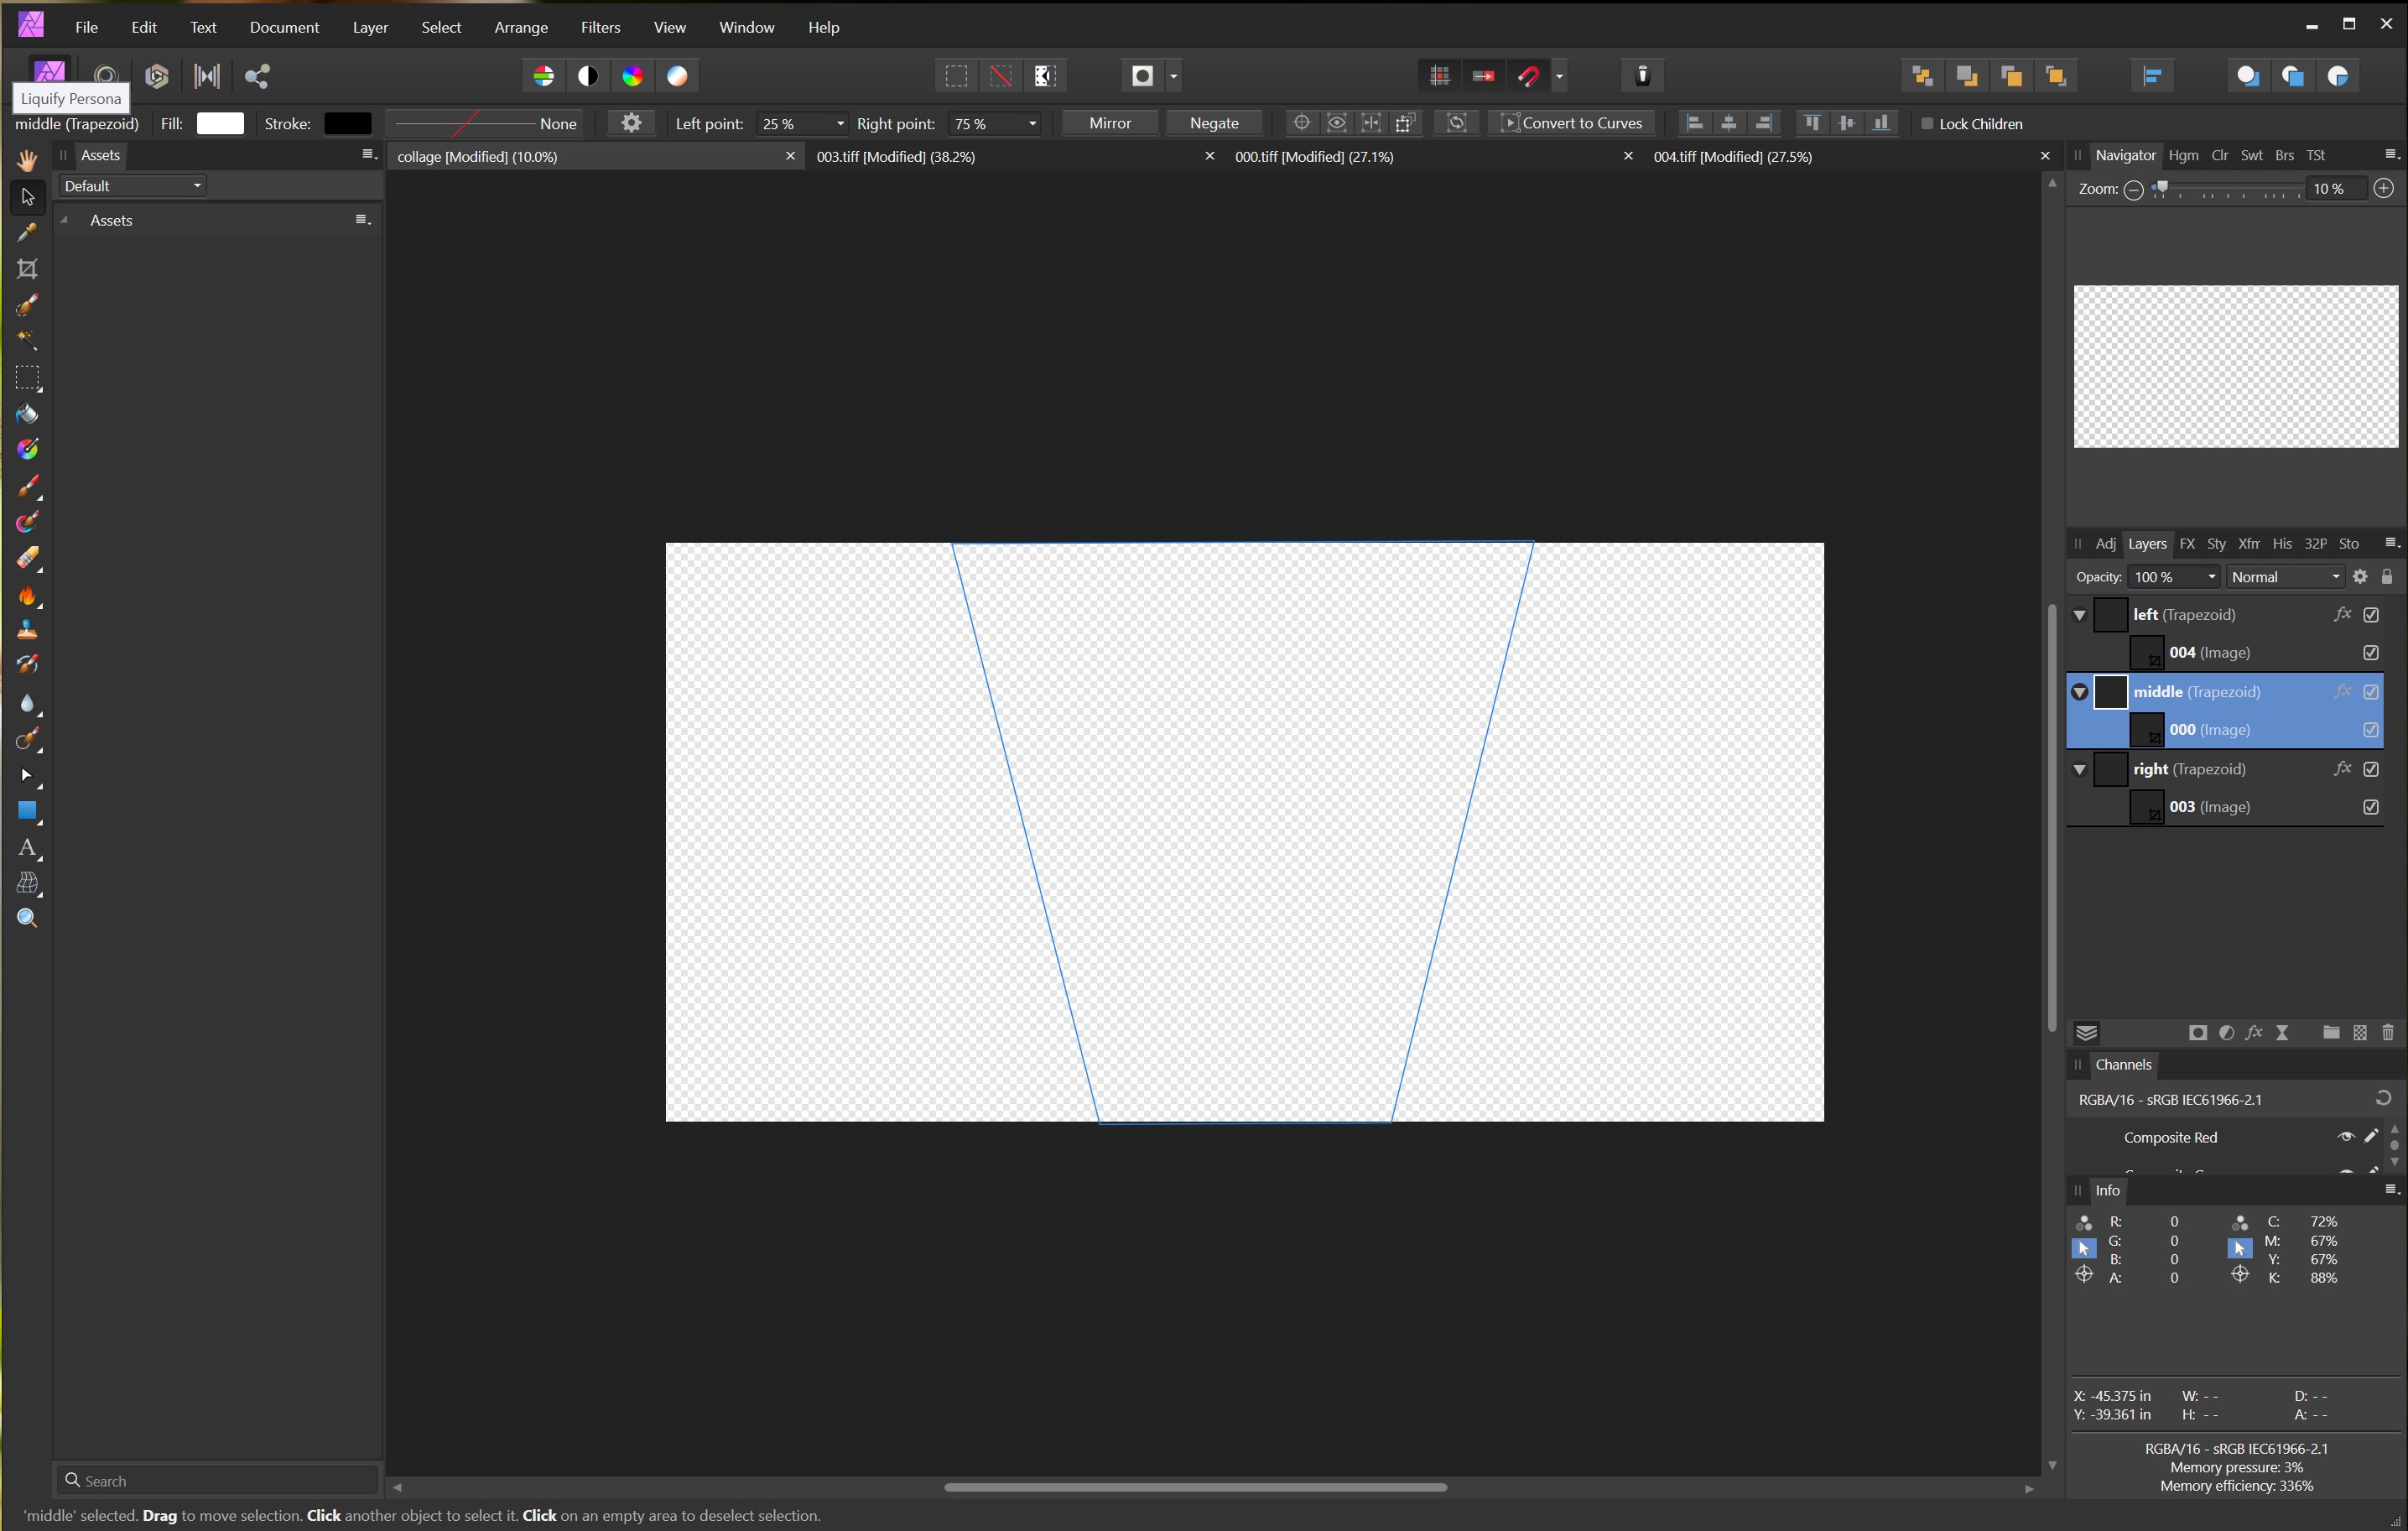This screenshot has width=2408, height=1531.
Task: Open the black Stroke color swatch
Action: [x=348, y=123]
